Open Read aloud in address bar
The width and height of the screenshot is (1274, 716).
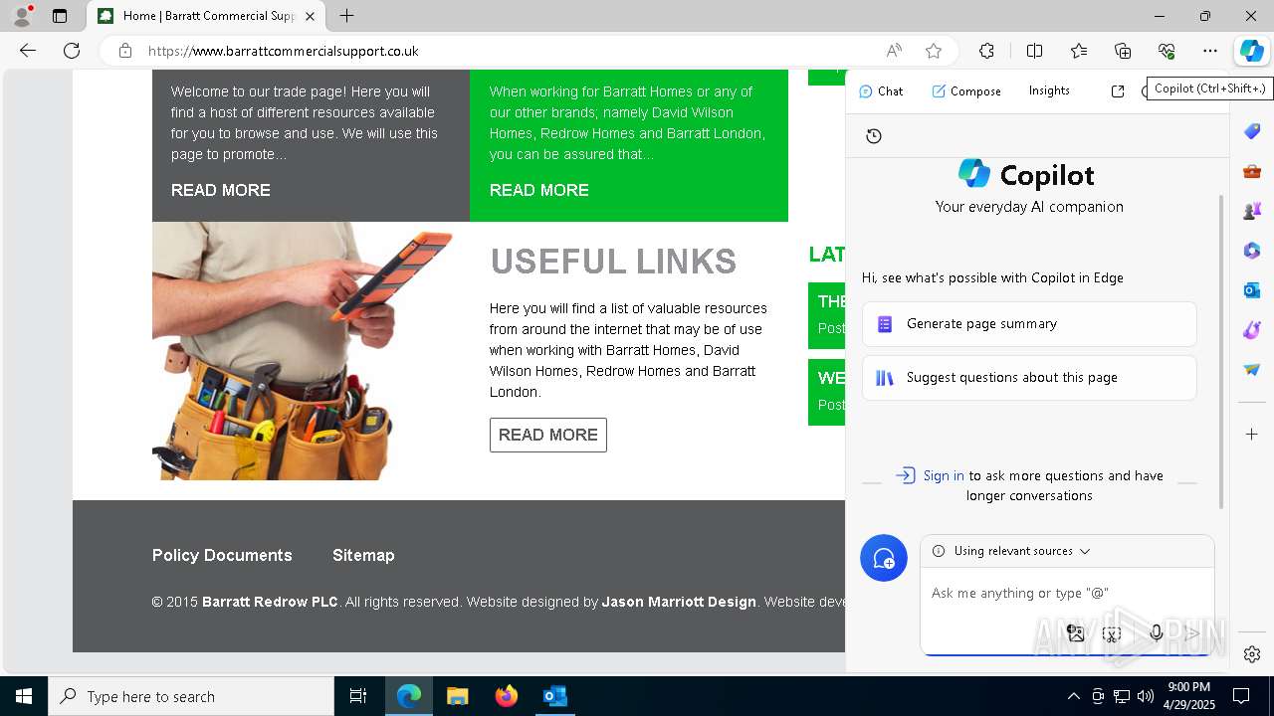click(x=894, y=51)
